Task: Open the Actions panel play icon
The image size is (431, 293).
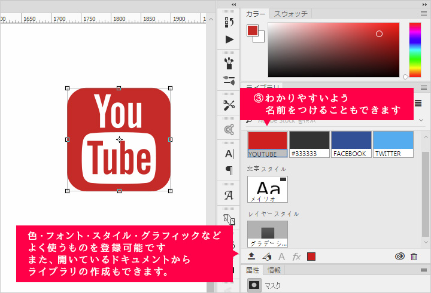Action: pos(229,39)
